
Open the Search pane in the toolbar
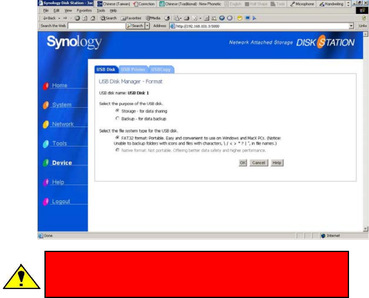[108, 18]
